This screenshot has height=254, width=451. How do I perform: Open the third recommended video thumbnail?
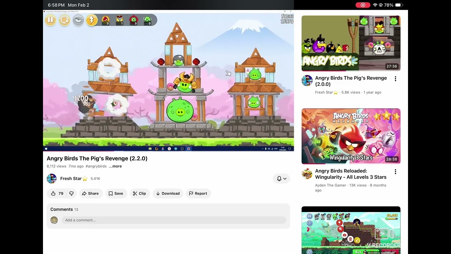point(351,230)
